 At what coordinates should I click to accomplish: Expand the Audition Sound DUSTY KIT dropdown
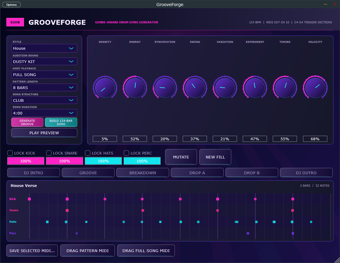pyautogui.click(x=44, y=62)
